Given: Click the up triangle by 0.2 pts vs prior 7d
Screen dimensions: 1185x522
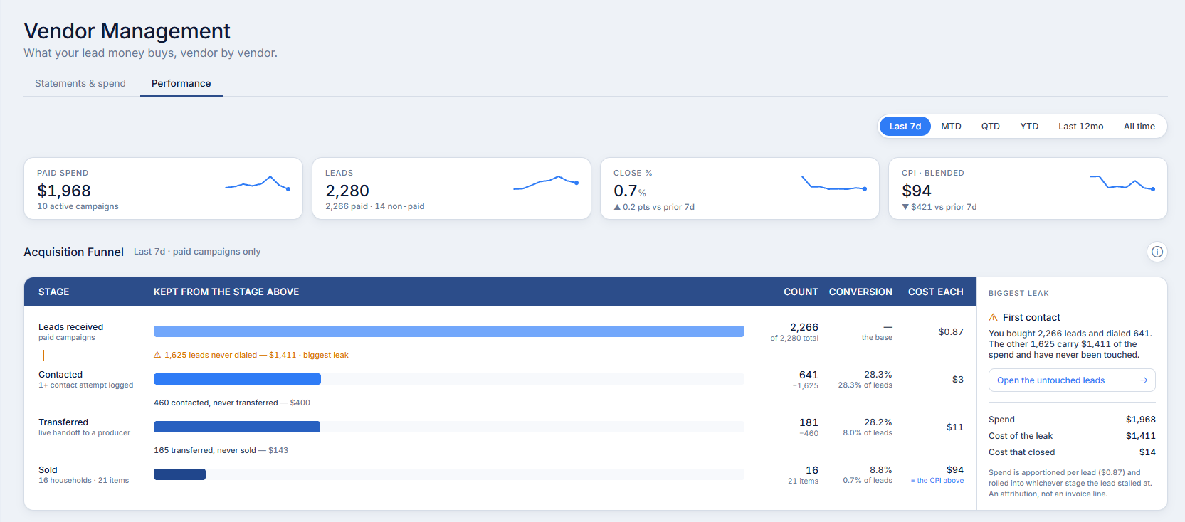Looking at the screenshot, I should tap(617, 207).
